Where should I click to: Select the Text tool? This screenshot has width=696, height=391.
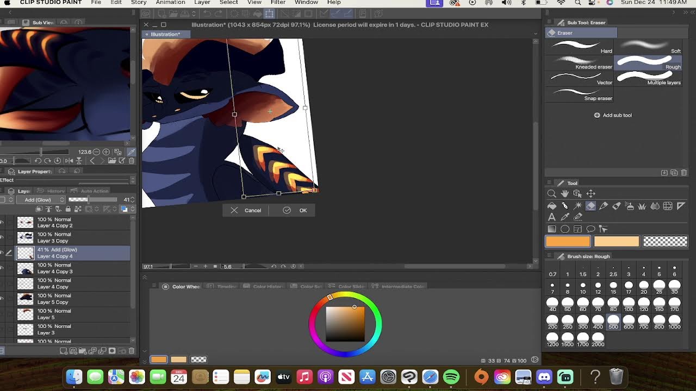point(551,217)
